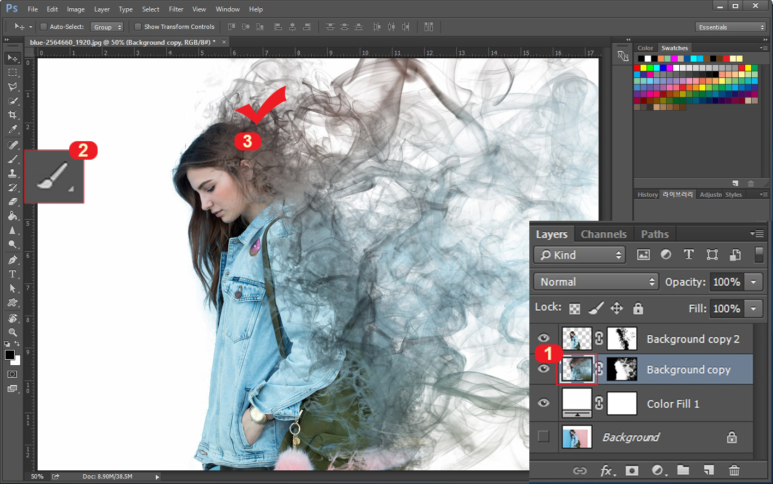Screen dimensions: 773x484
Task: Open the Normal blend mode dropdown
Action: 596,282
